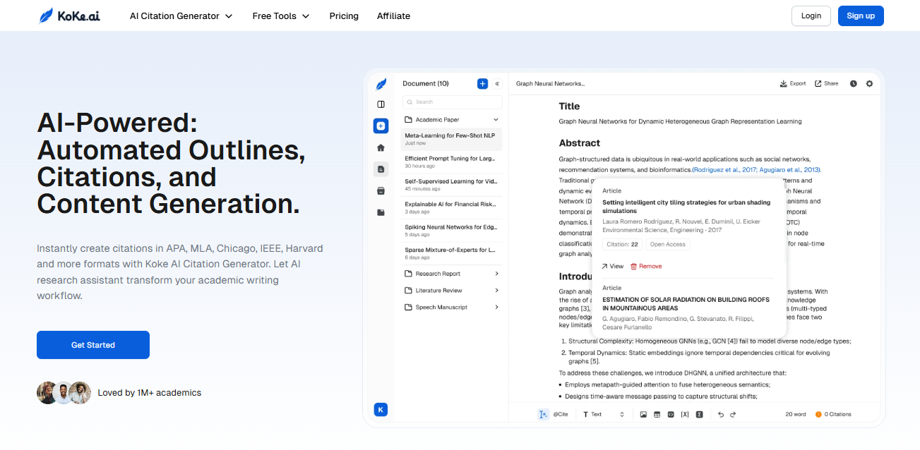Image resolution: width=920 pixels, height=450 pixels.
Task: Click the Citation: 22 badge
Action: click(x=623, y=244)
